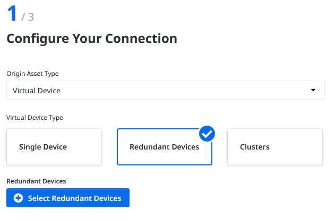
Task: Click the Origin Asset Type field label
Action: point(32,74)
